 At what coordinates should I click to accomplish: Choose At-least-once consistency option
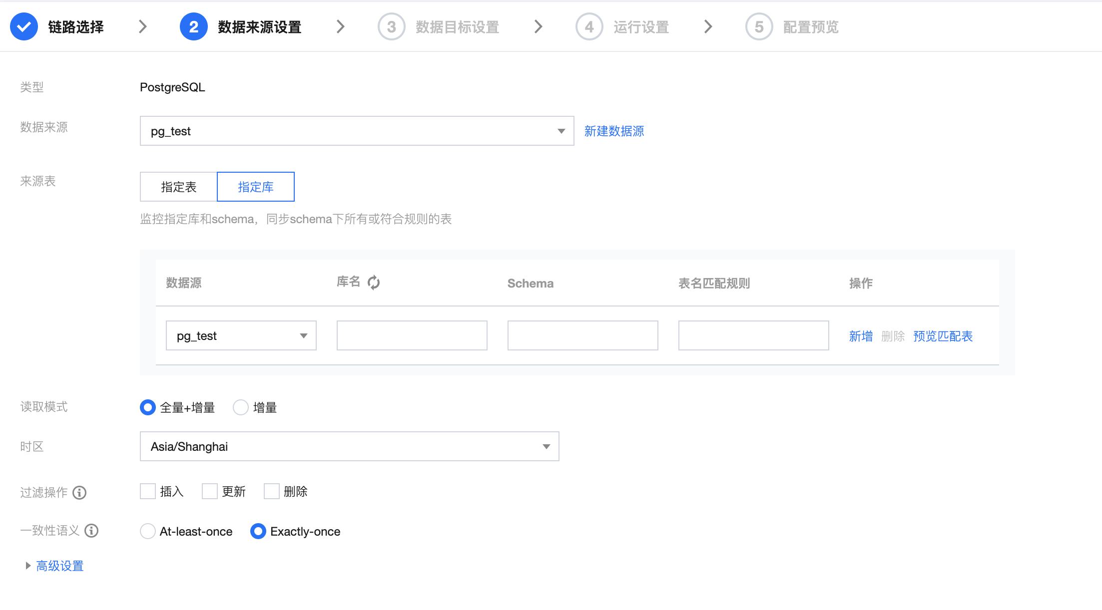click(x=148, y=531)
